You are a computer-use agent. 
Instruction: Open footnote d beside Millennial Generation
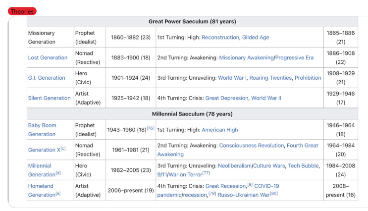[58, 173]
